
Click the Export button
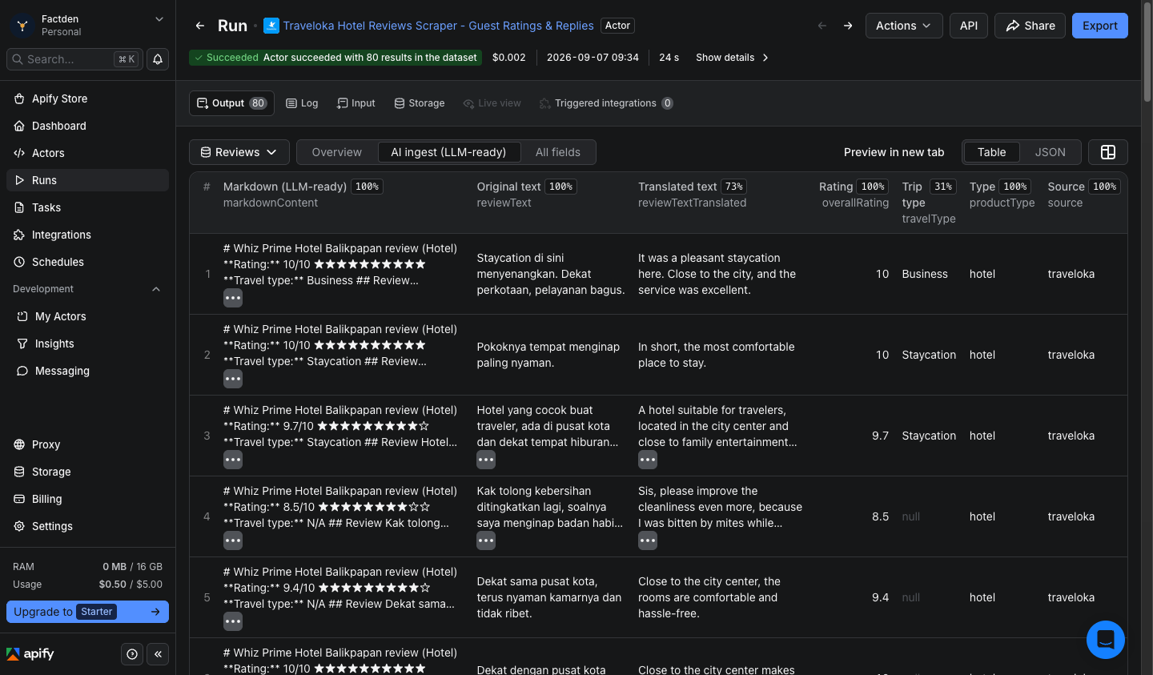click(1100, 26)
